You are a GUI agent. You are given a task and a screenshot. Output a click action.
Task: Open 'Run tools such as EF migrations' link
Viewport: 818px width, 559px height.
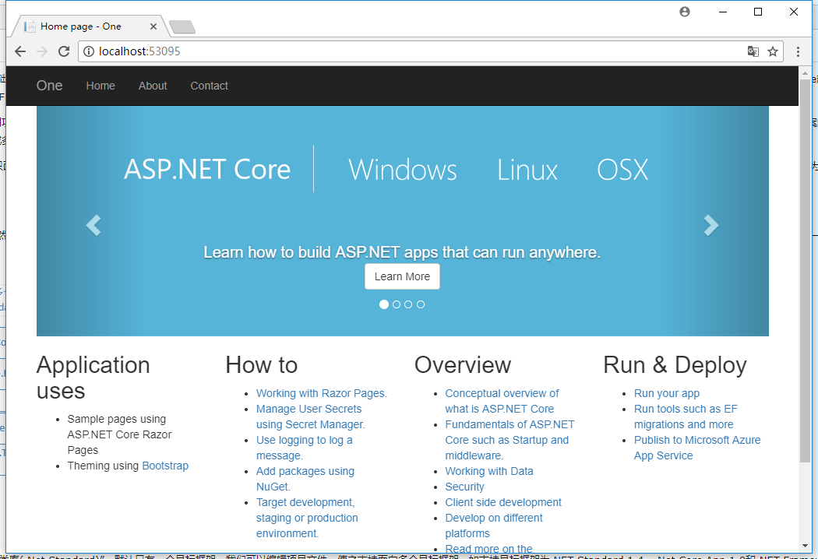[686, 417]
